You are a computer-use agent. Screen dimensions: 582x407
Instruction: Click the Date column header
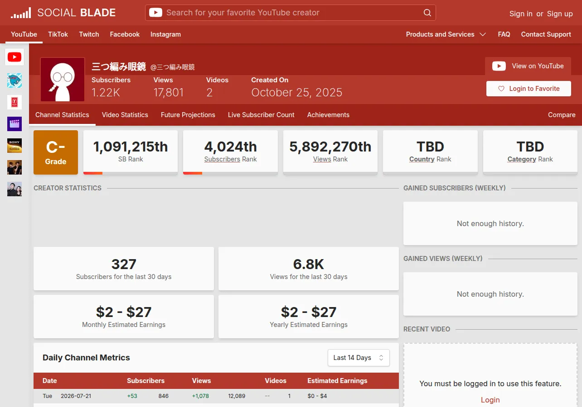tap(50, 381)
